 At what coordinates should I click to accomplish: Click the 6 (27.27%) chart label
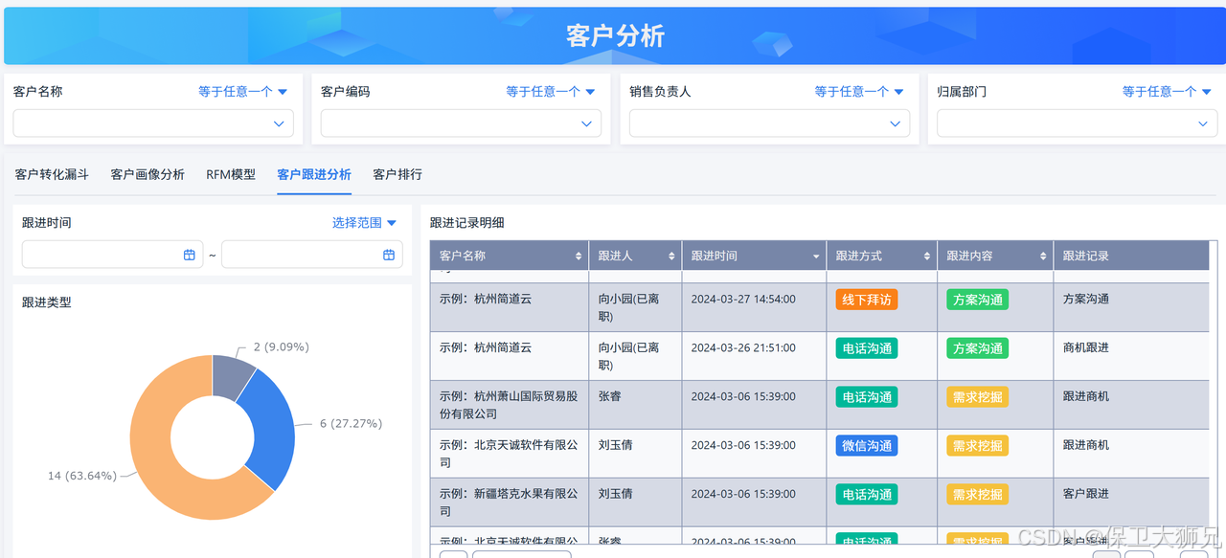pyautogui.click(x=352, y=423)
